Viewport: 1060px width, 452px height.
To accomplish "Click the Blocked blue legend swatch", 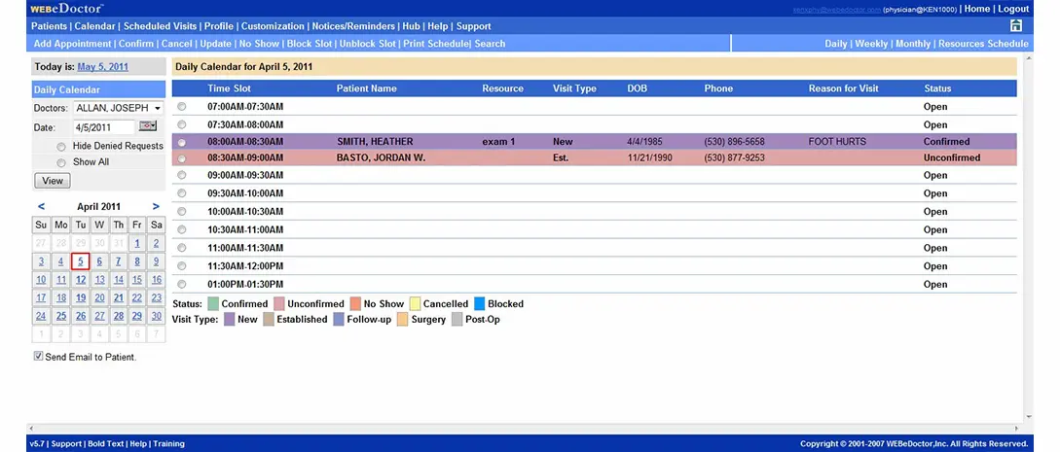I will tap(479, 303).
